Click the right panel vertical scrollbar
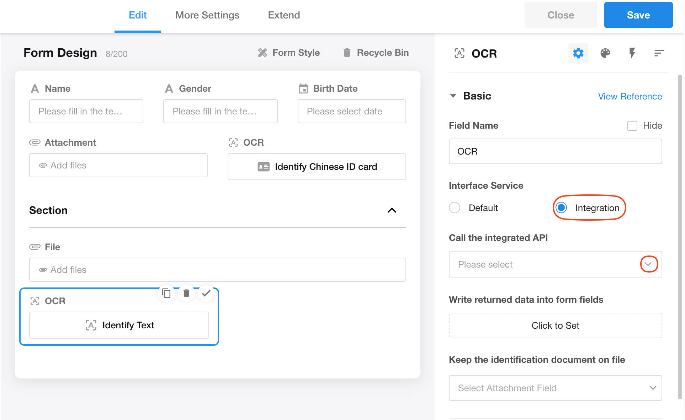 coord(680,236)
